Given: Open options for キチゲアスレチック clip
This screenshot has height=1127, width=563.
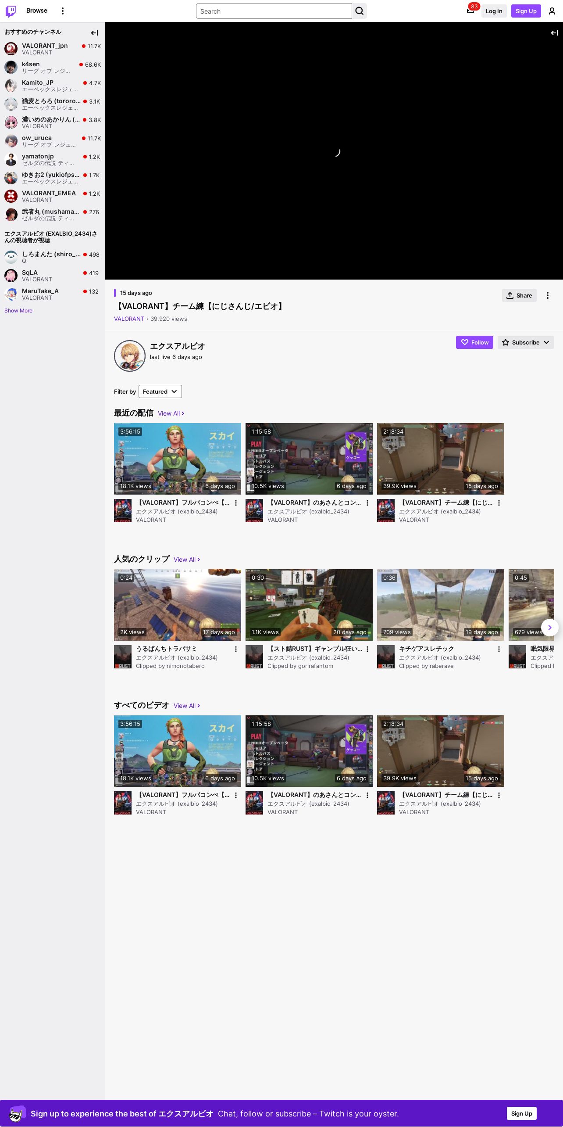Looking at the screenshot, I should coord(499,649).
